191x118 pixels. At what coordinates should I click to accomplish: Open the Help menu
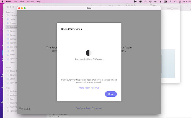[38, 2]
